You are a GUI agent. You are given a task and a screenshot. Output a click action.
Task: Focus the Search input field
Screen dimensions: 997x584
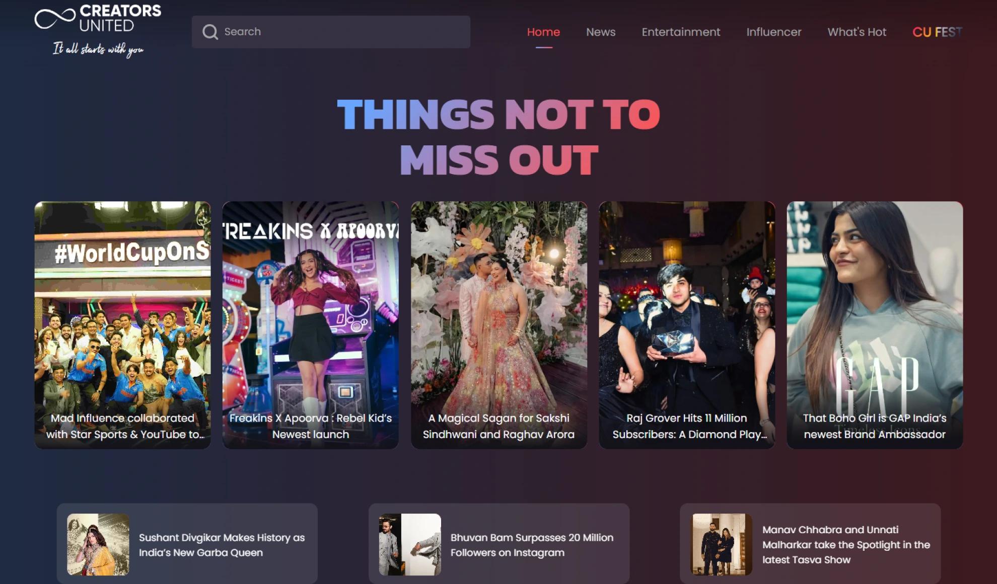click(331, 32)
